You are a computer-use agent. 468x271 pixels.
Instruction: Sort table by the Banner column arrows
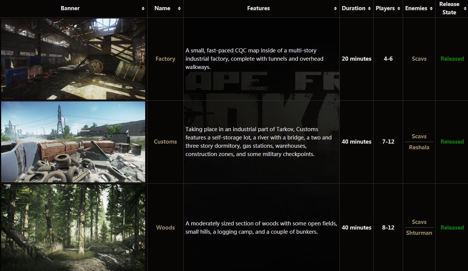click(143, 8)
